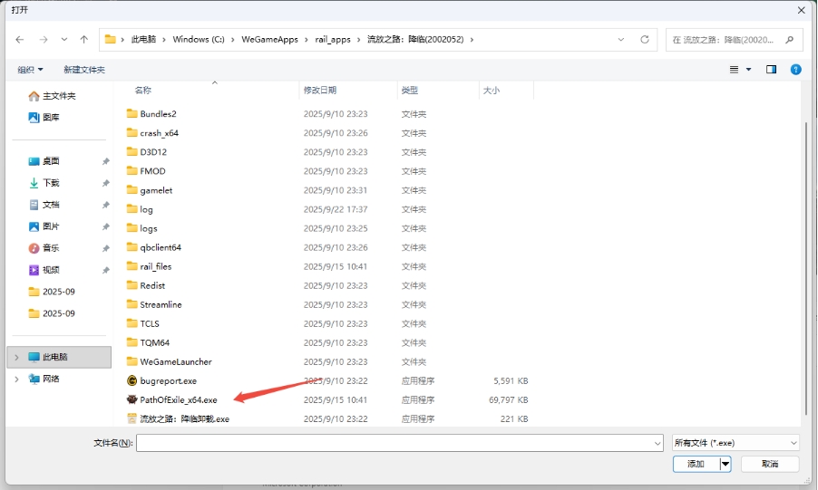
Task: Expand the address bar history dropdown
Action: tap(621, 40)
